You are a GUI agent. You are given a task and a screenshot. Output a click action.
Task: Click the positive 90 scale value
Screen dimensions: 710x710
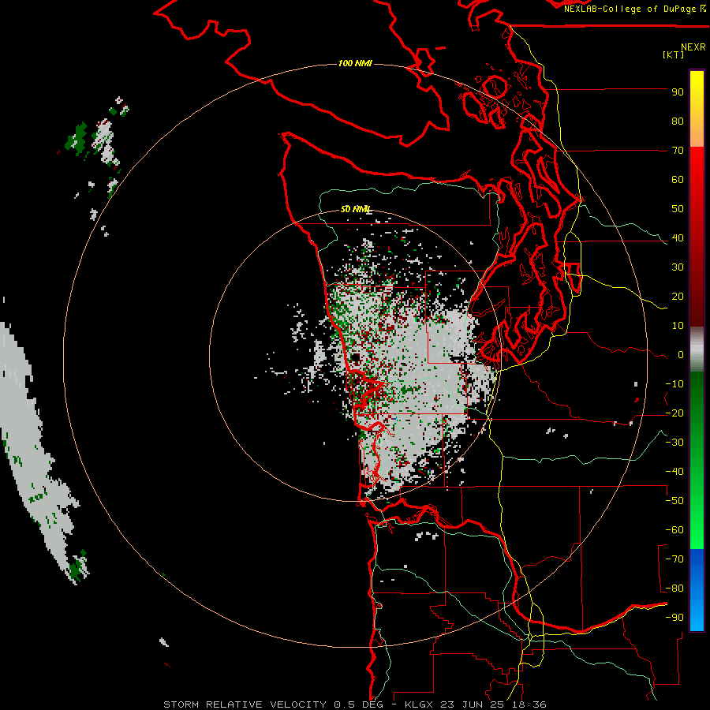point(678,92)
